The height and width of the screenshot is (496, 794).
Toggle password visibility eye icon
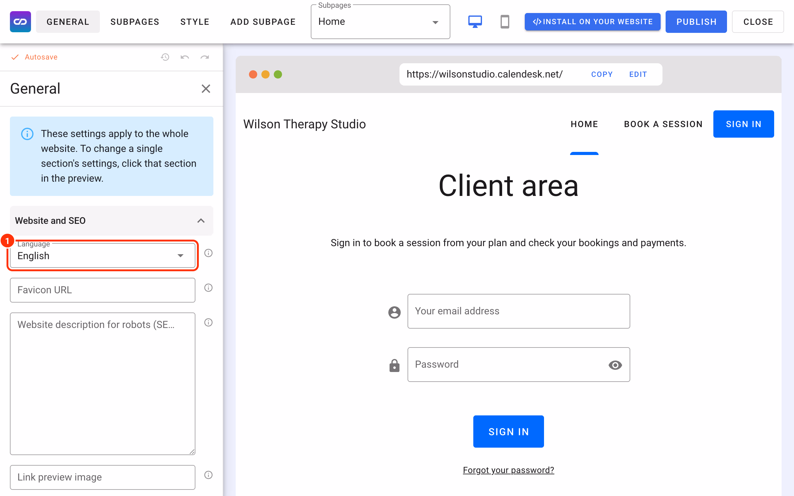615,365
